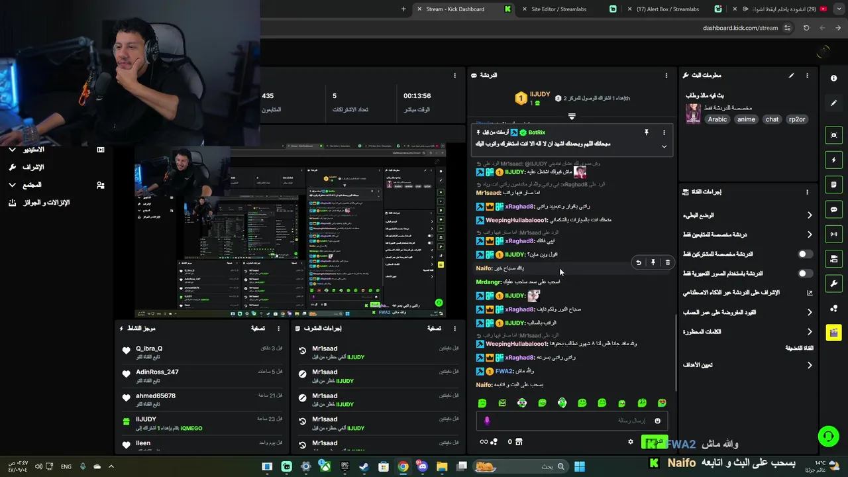The image size is (848, 477).
Task: Click the stream category thumbnail
Action: click(x=693, y=113)
